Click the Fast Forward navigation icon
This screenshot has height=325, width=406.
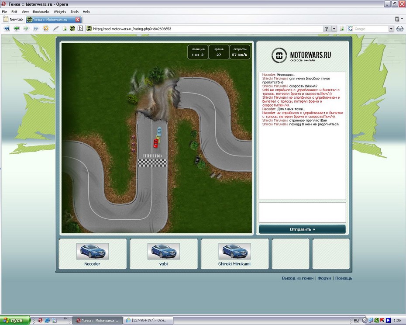(36, 29)
